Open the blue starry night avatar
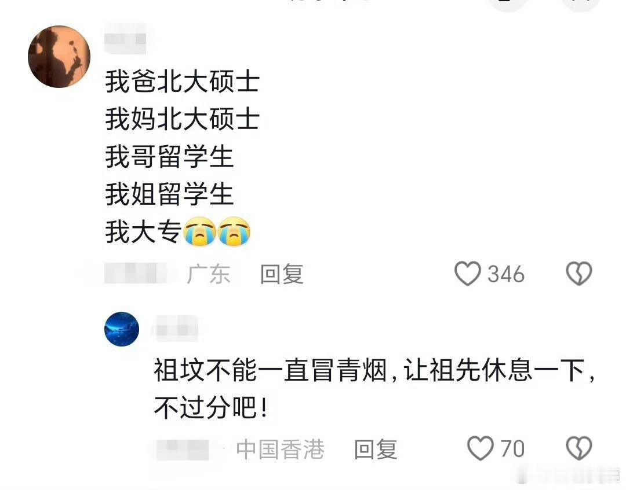 coord(122,329)
